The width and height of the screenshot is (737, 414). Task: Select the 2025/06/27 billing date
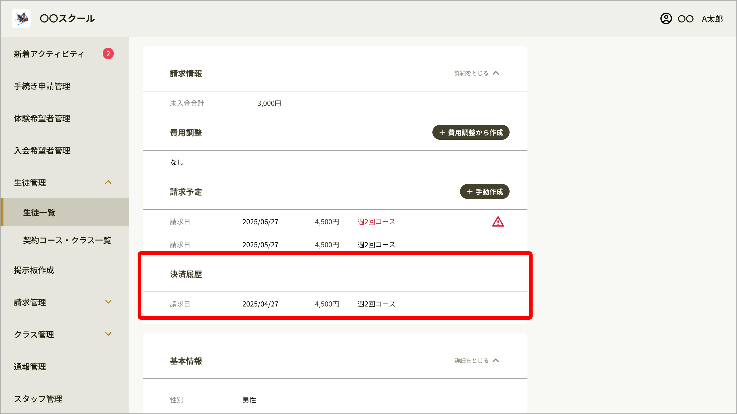pos(260,222)
